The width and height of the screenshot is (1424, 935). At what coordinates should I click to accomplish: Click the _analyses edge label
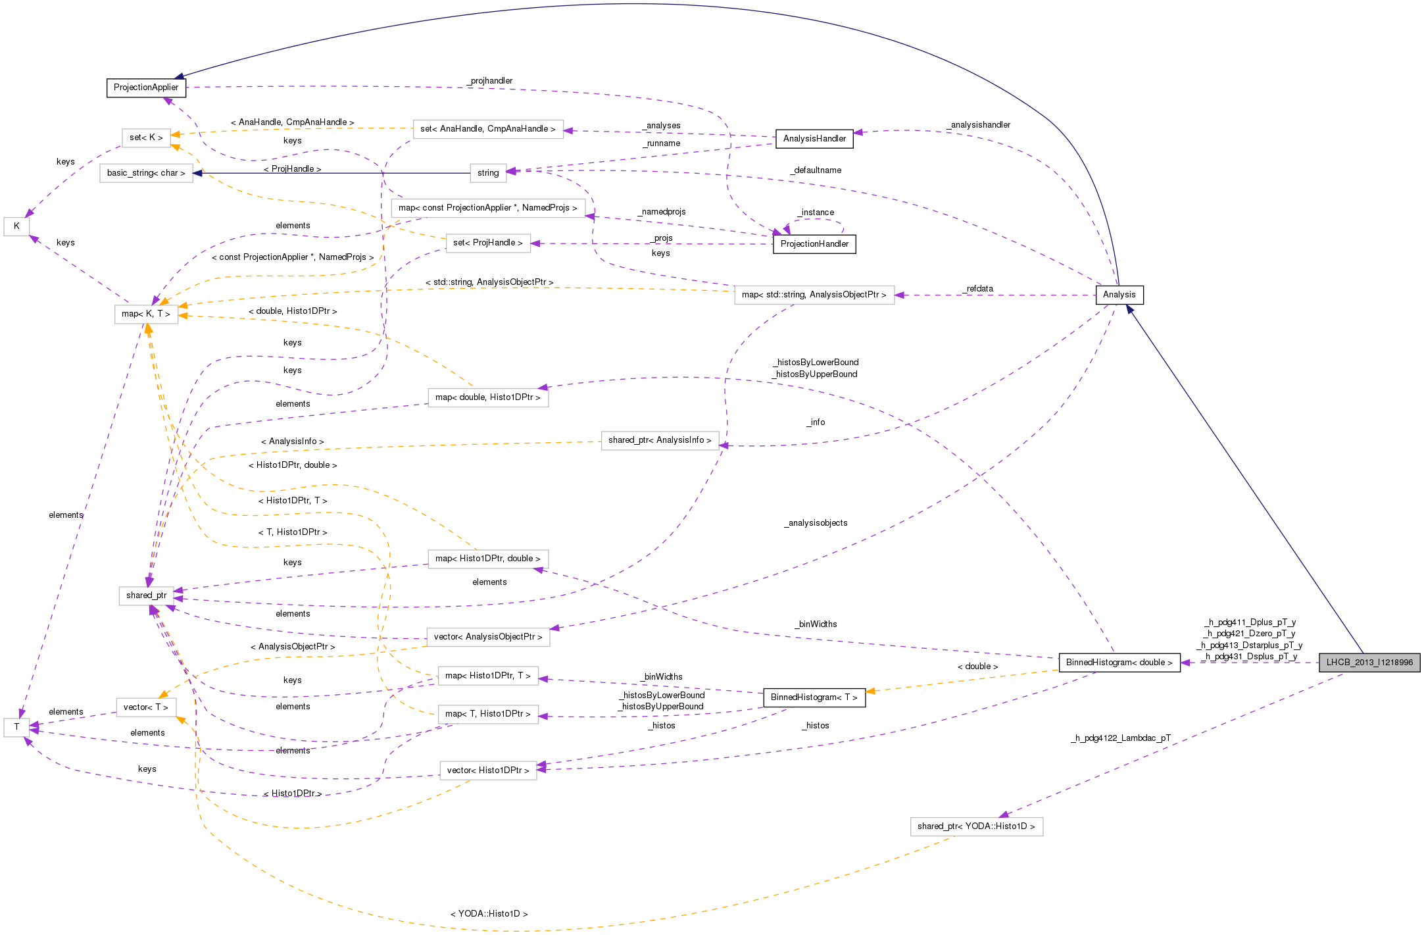tap(662, 126)
